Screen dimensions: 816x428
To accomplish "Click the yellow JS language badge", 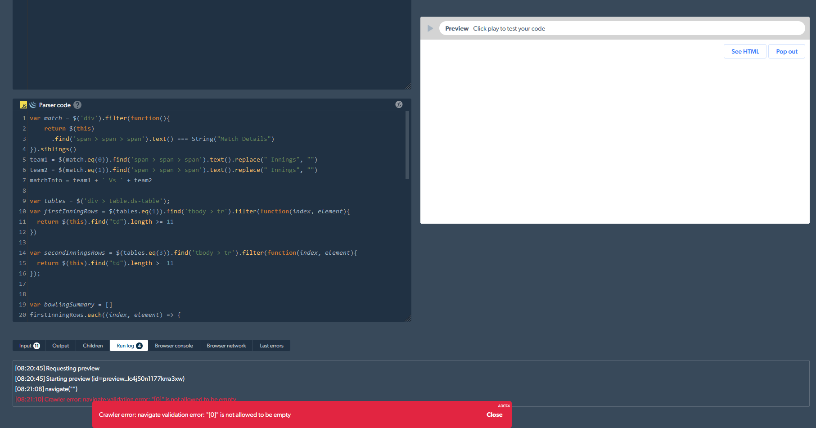I will 23,104.
